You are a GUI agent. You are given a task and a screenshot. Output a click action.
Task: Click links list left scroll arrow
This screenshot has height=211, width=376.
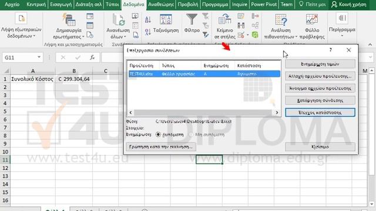[x=130, y=113]
